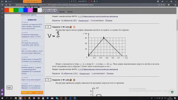
Task: Open Microsoft Edge from taskbar
Action: click(70, 98)
